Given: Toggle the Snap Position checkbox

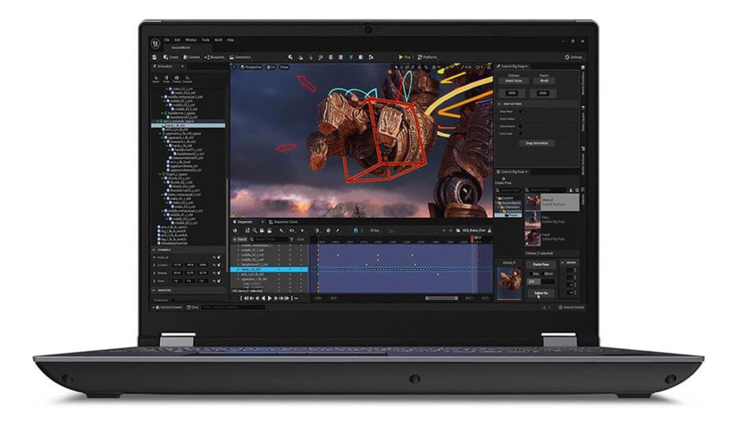Looking at the screenshot, I should point(520,119).
